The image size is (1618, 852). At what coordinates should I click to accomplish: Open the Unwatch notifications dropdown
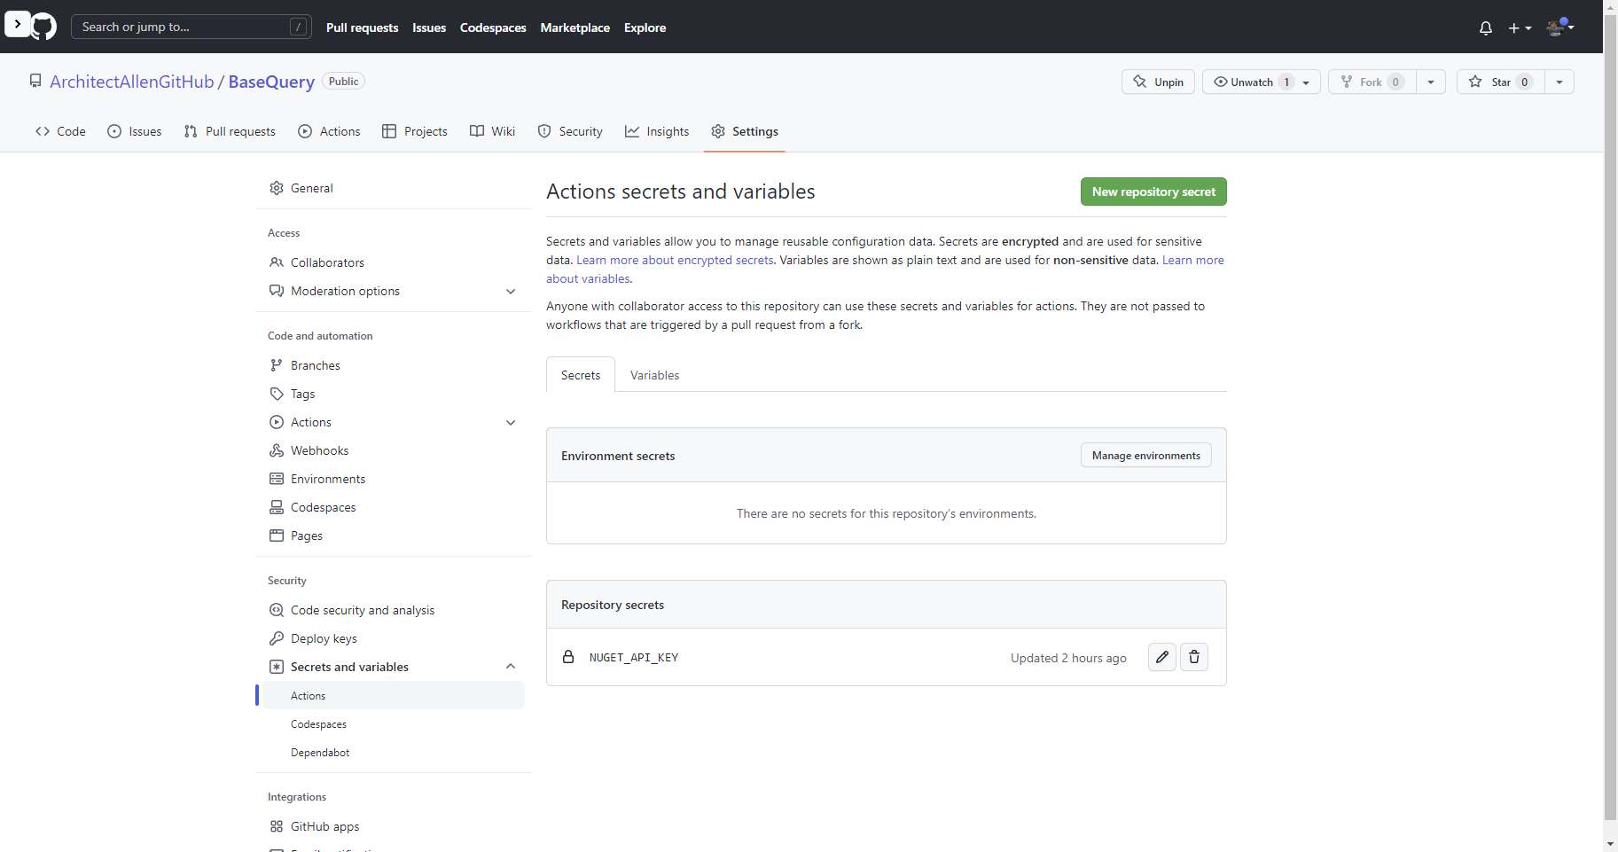tap(1261, 82)
